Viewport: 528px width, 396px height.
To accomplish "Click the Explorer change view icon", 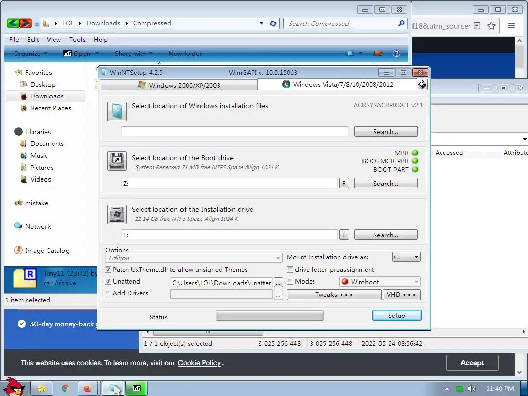I will click(x=350, y=53).
